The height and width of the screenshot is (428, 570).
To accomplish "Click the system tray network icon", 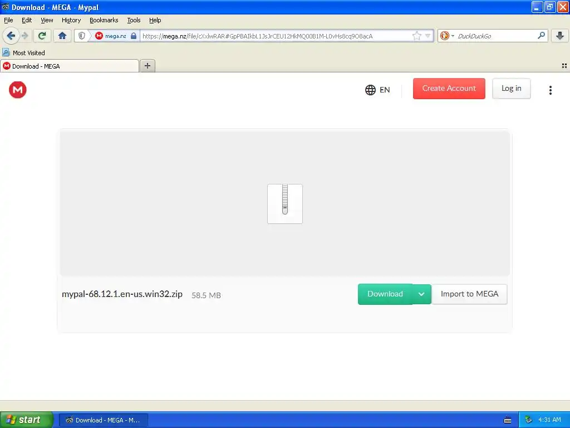I will tap(529, 420).
